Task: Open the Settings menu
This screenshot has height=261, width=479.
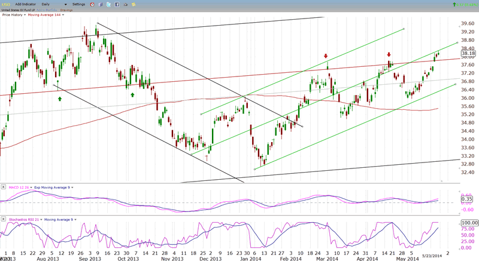Action: (78, 4)
